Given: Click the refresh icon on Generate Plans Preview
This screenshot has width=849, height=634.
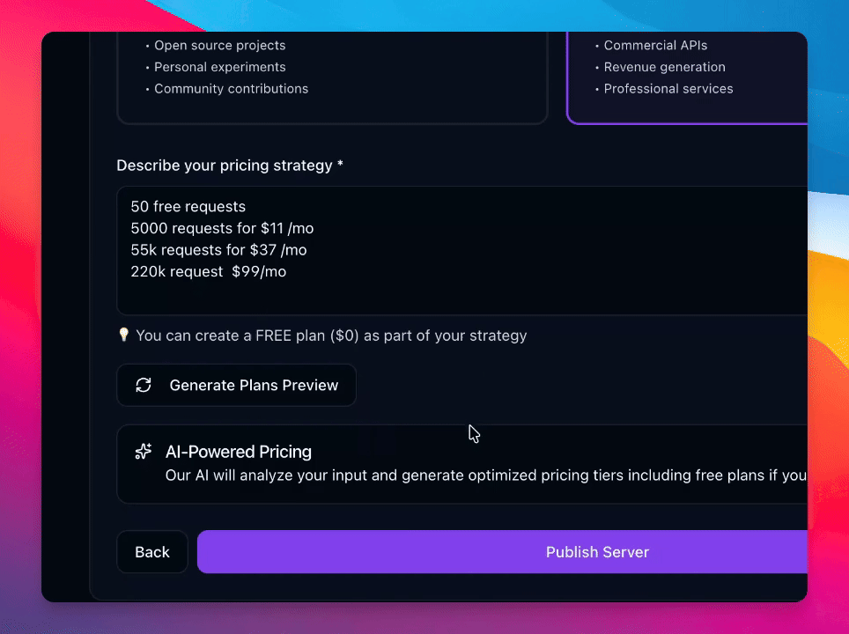Looking at the screenshot, I should (144, 385).
